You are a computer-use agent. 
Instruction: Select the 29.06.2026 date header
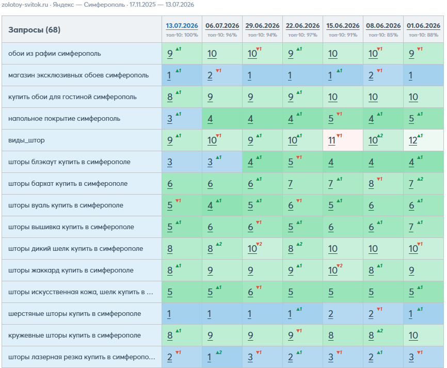262,26
